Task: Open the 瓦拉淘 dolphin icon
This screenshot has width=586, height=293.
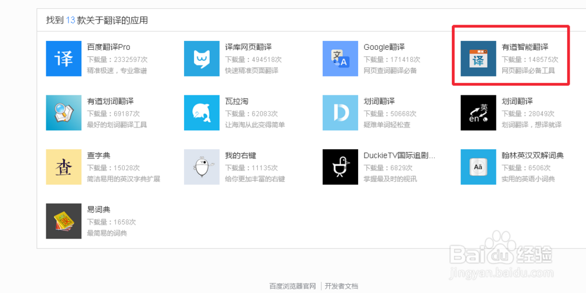Action: coord(202,112)
